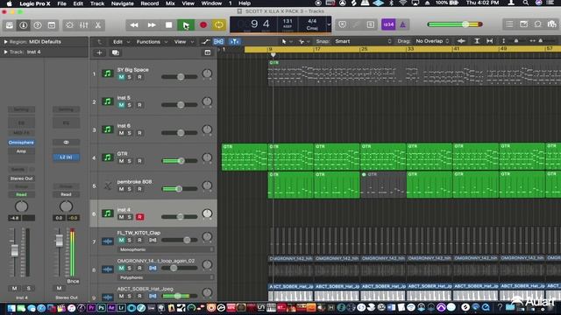Open the Editors scissors button
The image size is (561, 315).
(x=97, y=25)
